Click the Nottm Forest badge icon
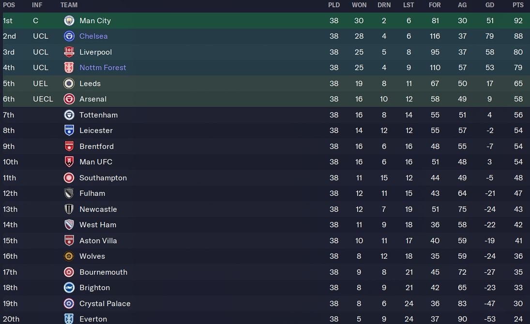 tap(69, 68)
